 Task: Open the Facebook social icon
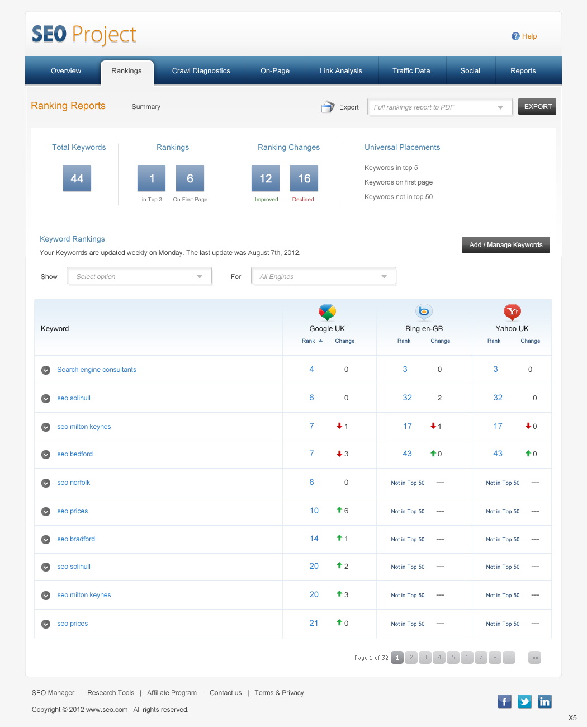504,701
